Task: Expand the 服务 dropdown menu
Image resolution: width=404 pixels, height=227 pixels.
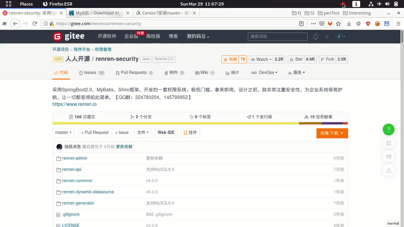Action: [x=296, y=73]
